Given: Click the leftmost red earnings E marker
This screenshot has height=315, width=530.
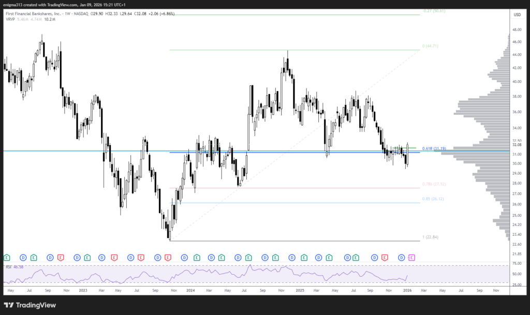Looking at the screenshot, I should tap(61, 257).
